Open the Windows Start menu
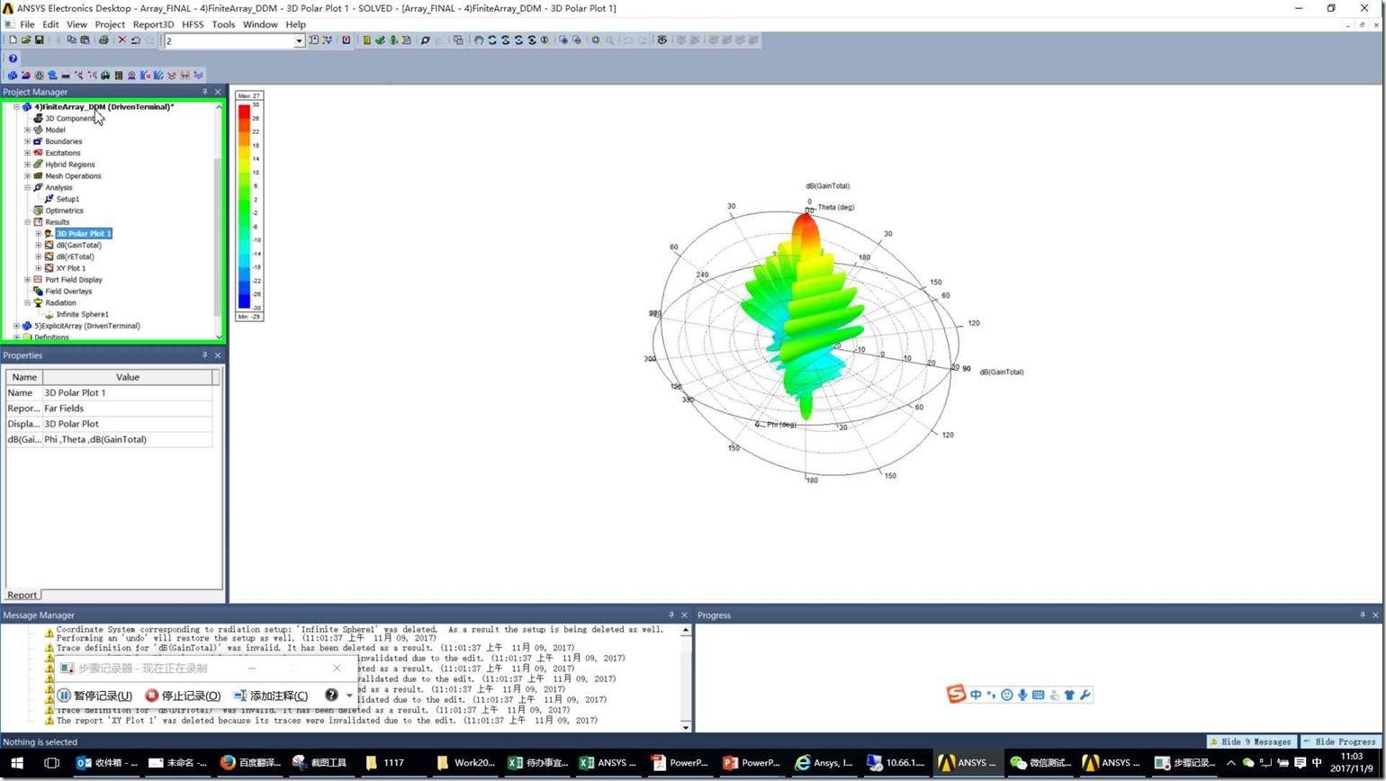Viewport: 1386px width, 781px height. click(16, 763)
